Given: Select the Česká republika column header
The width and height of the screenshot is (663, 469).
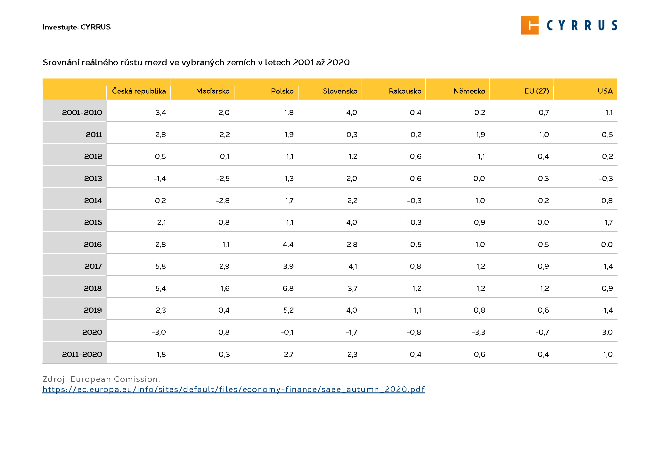Looking at the screenshot, I should pos(139,91).
